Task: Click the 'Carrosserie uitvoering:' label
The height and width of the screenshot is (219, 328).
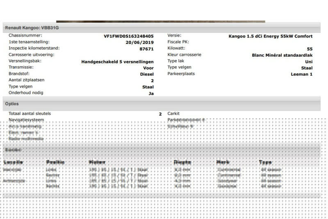Action: (x=32, y=55)
